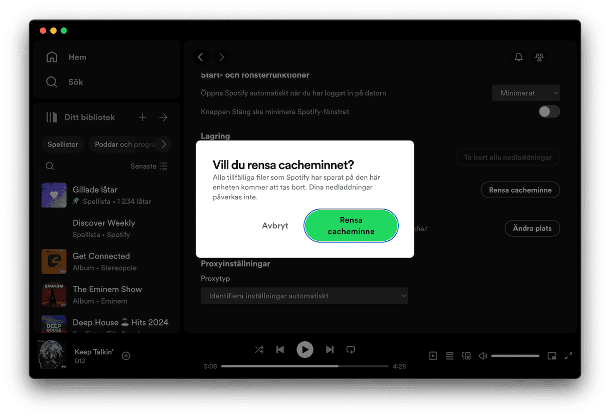Open the play queue icon
Screen dimensions: 610x417
point(449,356)
